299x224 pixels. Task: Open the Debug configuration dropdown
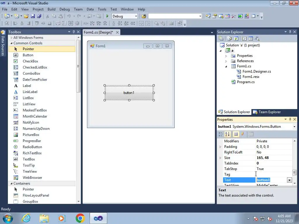(136, 16)
